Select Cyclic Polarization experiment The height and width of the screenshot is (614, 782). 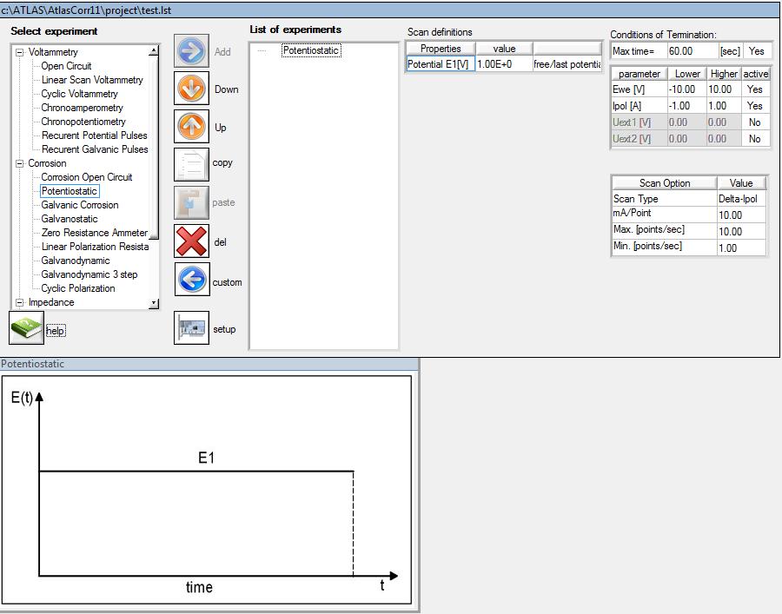point(78,289)
